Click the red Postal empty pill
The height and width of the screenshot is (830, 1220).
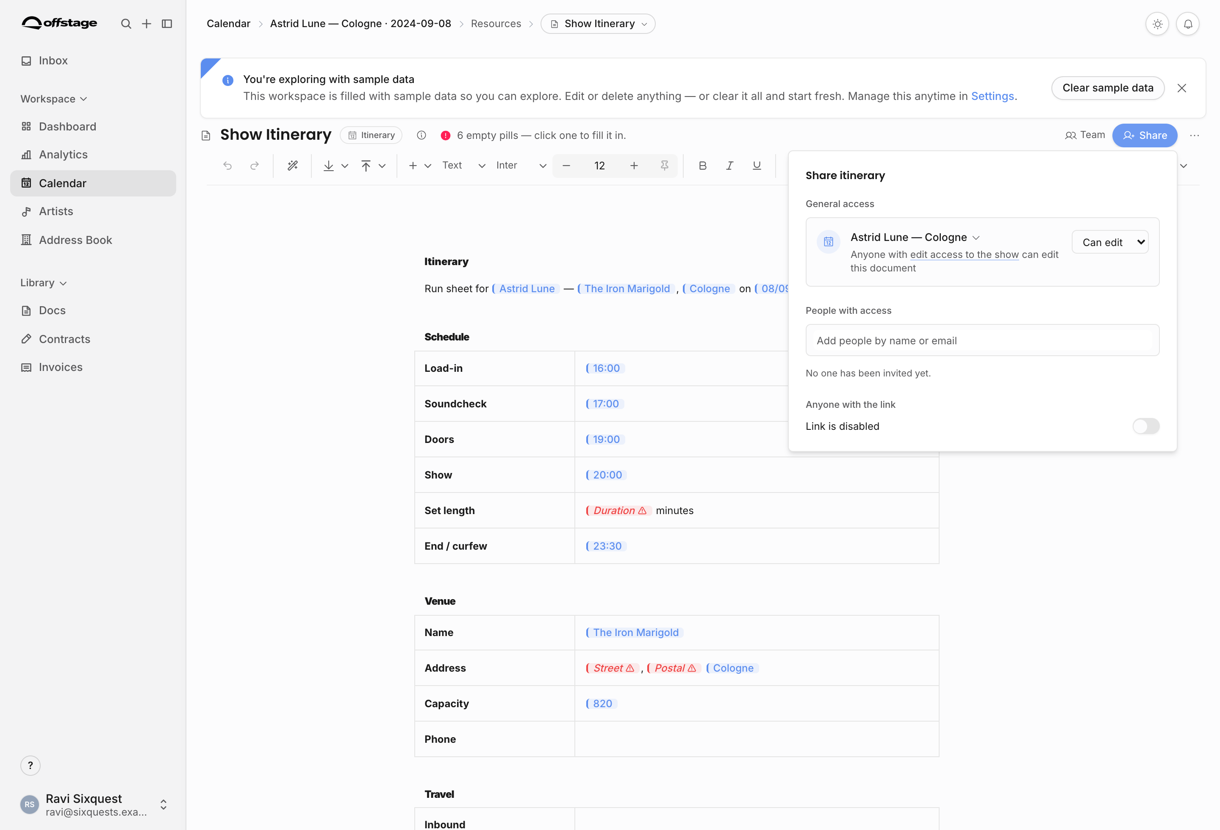point(673,668)
